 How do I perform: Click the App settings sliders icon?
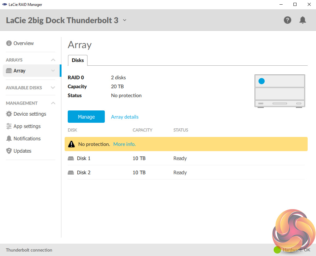[9, 126]
